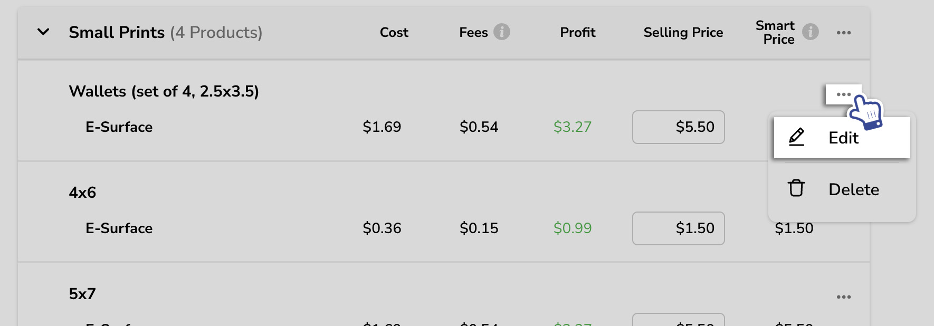The width and height of the screenshot is (934, 326).
Task: Click the Selling Price column header
Action: (683, 33)
